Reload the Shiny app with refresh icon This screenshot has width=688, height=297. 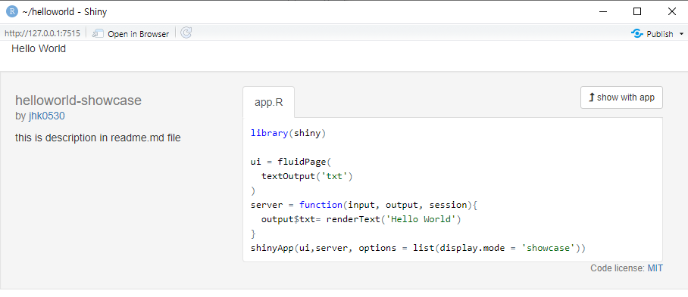coord(186,32)
